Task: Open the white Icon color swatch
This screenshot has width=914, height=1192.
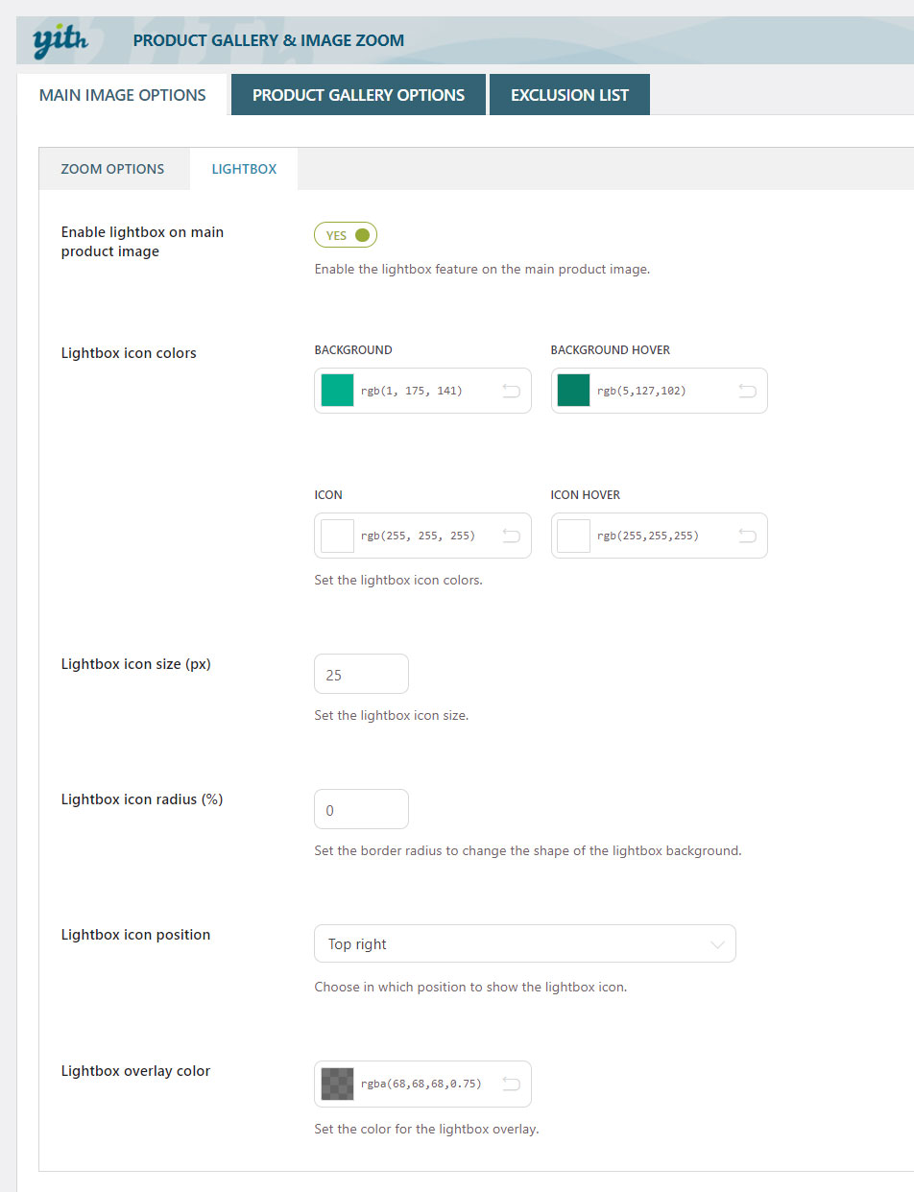Action: pos(337,536)
